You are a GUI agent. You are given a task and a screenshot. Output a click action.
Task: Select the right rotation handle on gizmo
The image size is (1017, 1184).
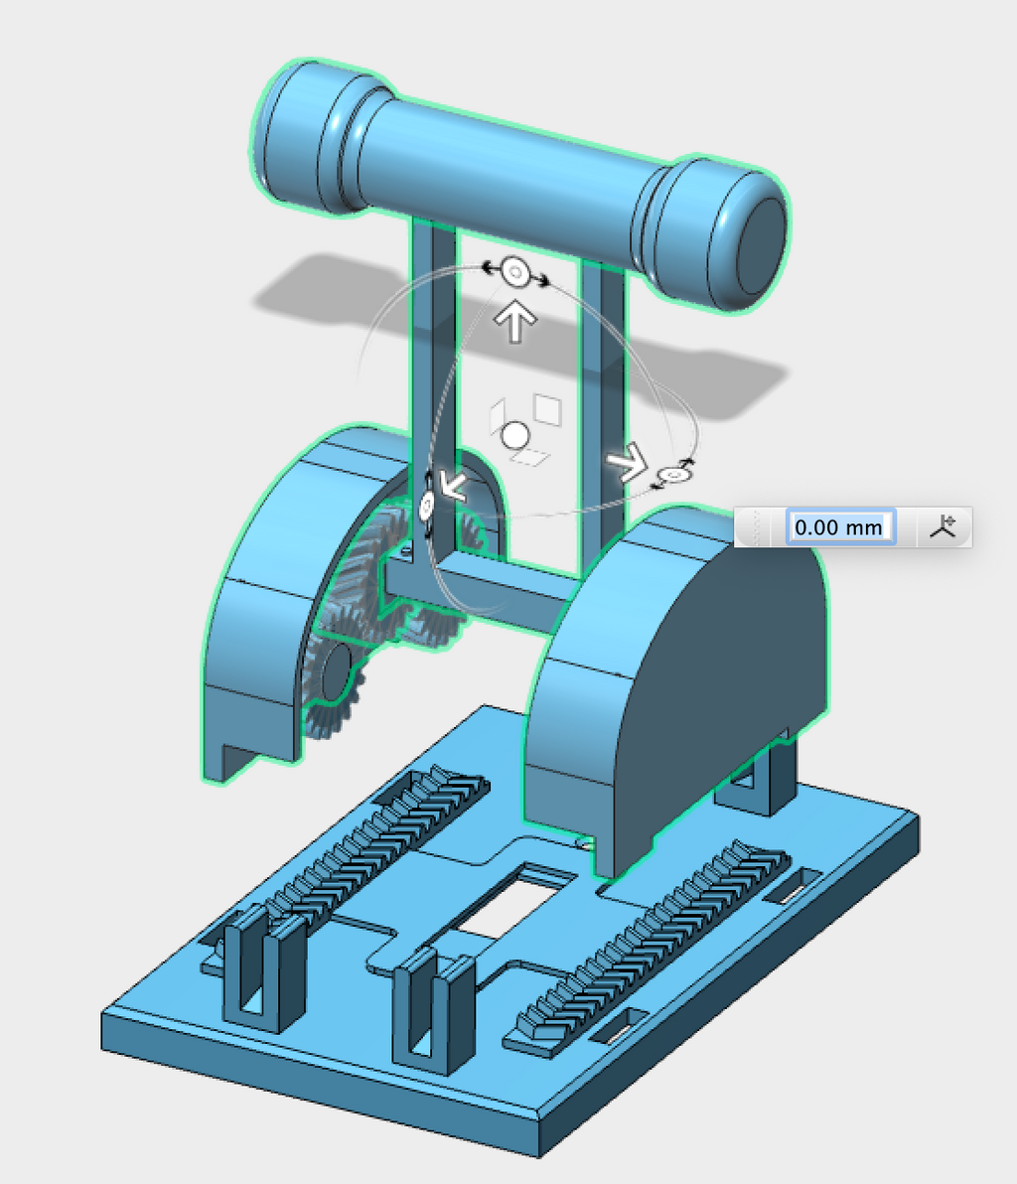click(x=672, y=474)
